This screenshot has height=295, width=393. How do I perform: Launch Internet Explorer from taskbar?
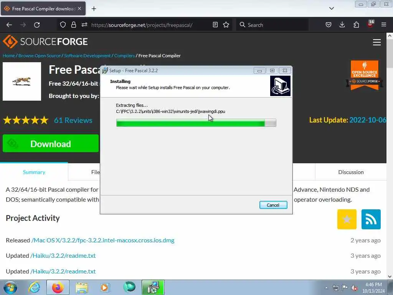pos(34,287)
